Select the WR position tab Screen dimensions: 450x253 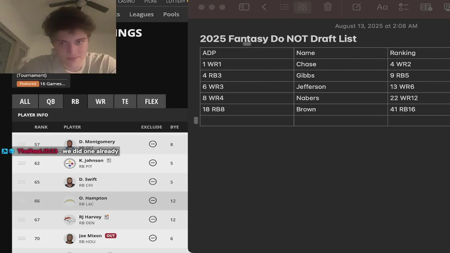pyautogui.click(x=100, y=101)
